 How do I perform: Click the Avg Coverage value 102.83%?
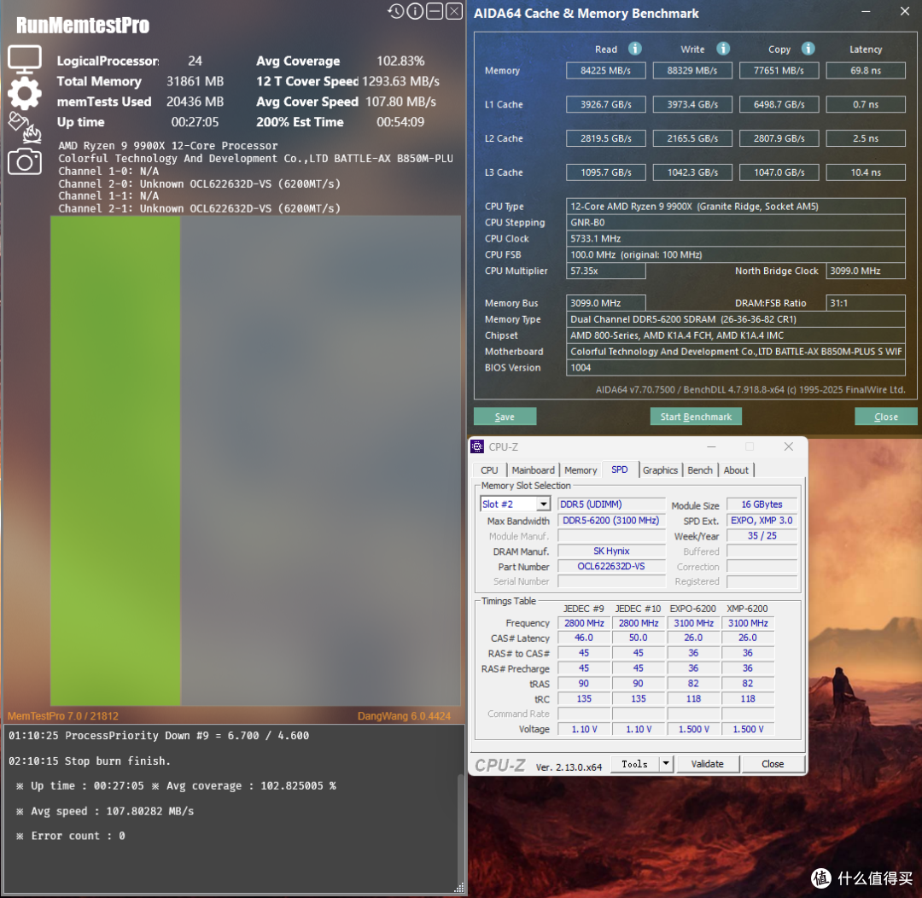click(x=400, y=61)
